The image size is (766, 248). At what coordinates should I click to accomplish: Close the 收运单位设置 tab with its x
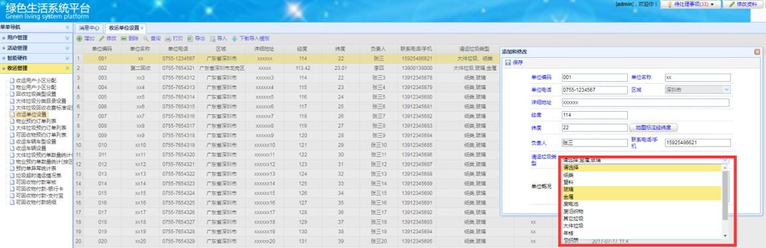coord(142,29)
